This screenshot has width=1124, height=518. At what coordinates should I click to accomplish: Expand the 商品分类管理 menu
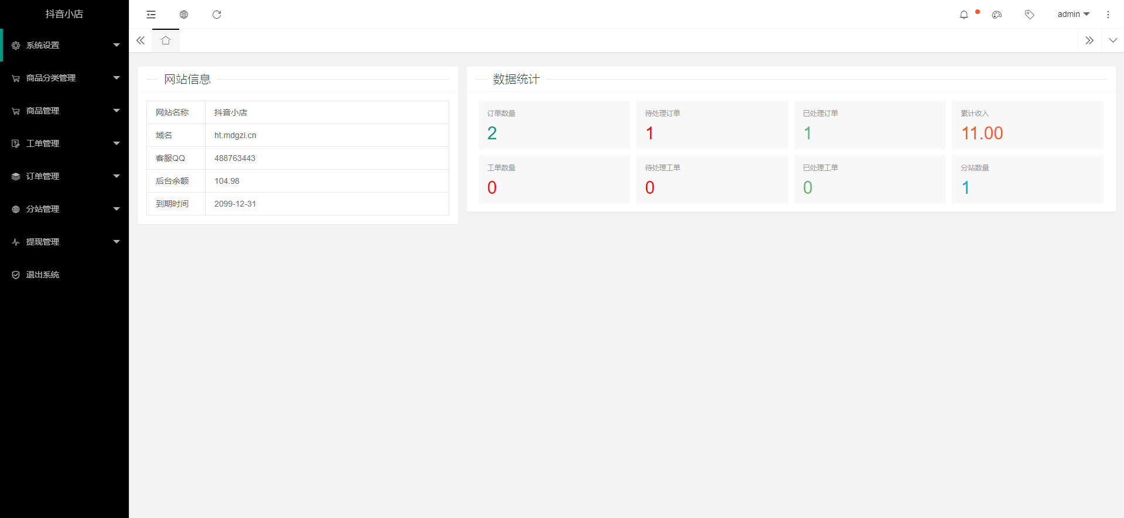pos(64,78)
